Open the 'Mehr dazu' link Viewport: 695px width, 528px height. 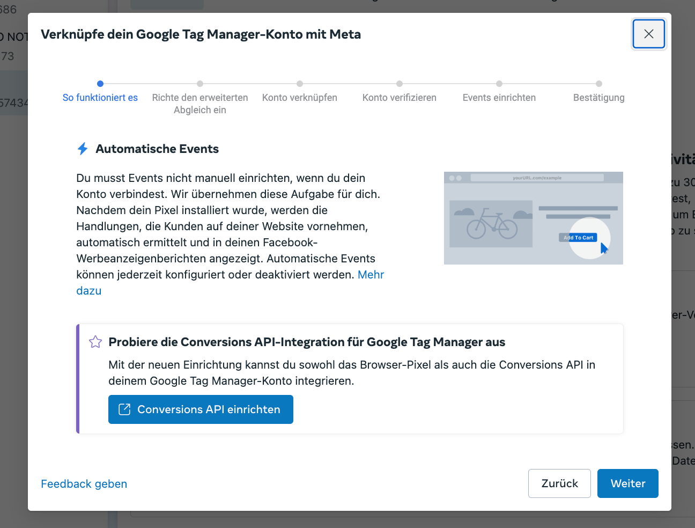[371, 275]
